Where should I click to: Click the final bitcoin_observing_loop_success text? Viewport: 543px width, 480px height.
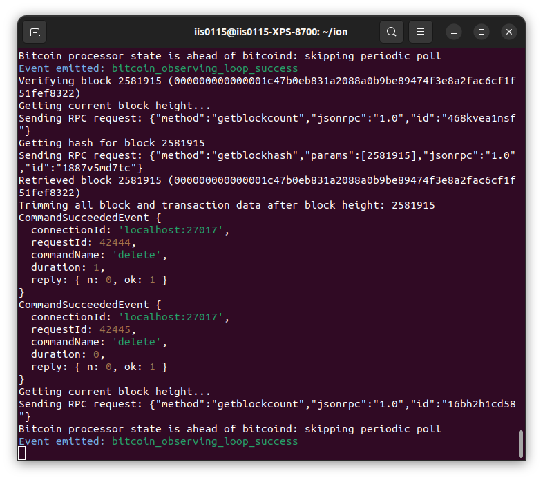(x=204, y=441)
